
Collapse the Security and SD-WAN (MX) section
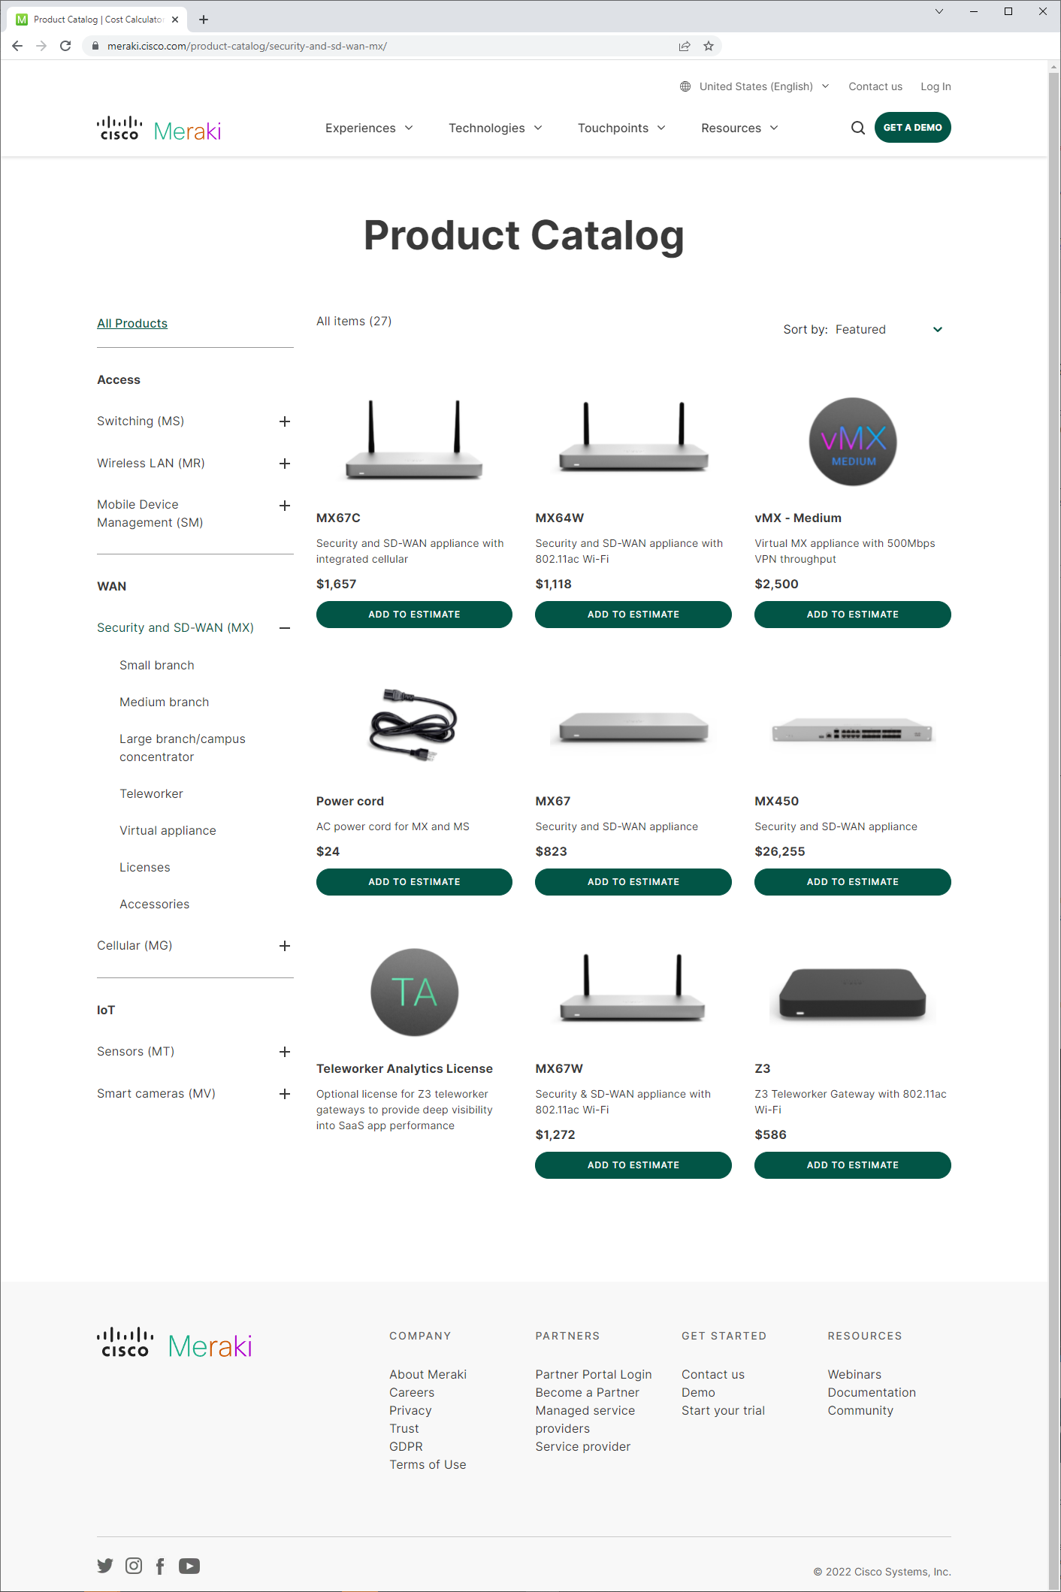coord(285,628)
